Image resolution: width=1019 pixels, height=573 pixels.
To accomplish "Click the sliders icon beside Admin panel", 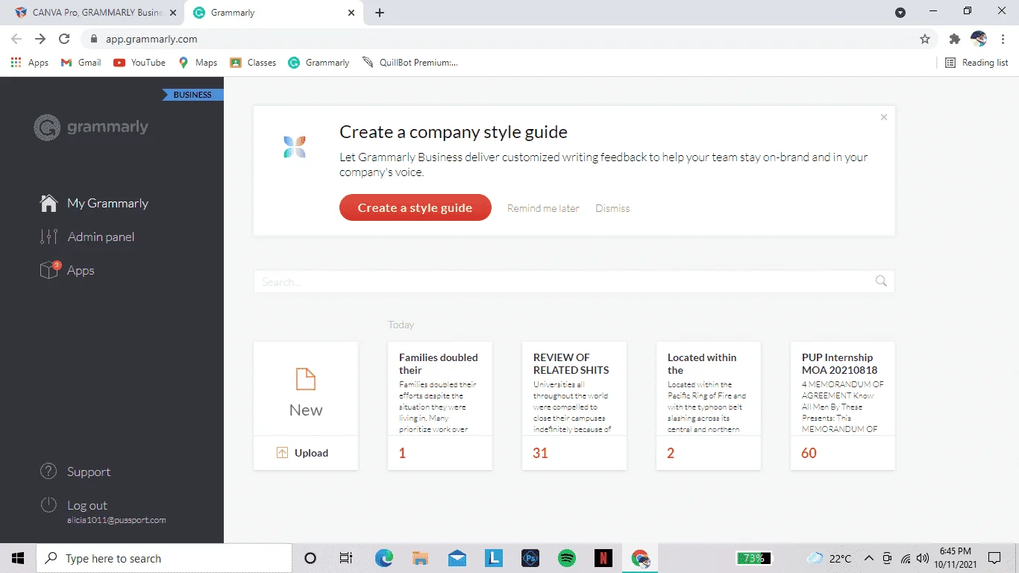I will [48, 237].
